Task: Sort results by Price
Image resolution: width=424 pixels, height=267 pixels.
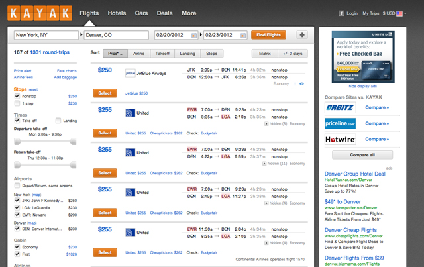Action: pos(115,54)
